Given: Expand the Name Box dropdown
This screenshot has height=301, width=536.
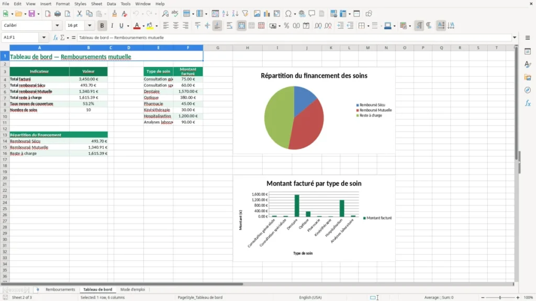Looking at the screenshot, I should [44, 38].
